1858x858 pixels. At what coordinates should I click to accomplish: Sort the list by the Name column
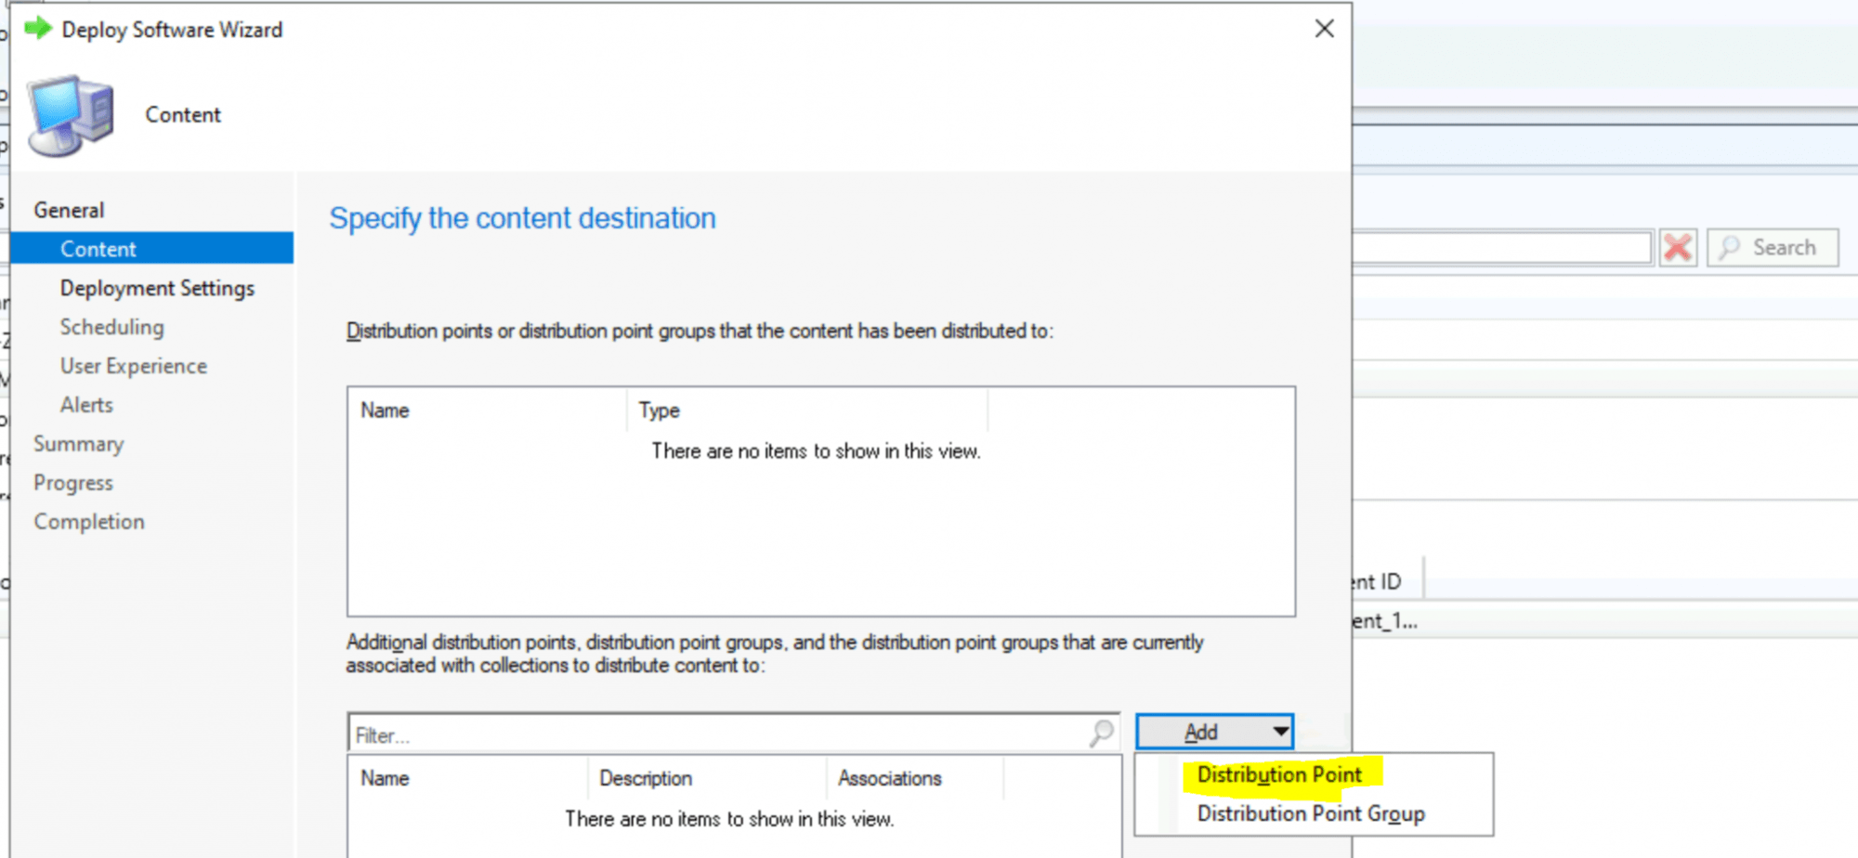384,409
